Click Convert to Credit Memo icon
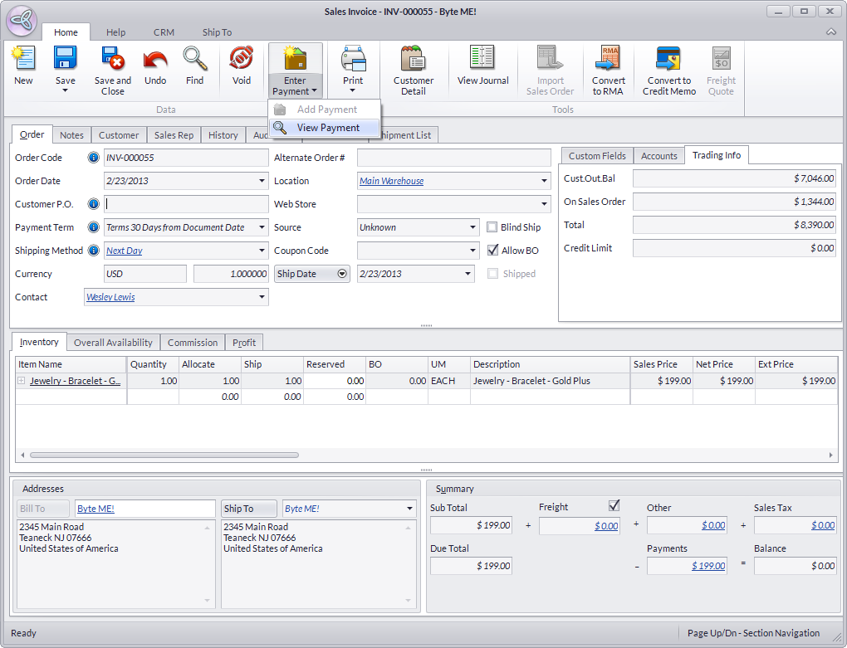 [x=668, y=70]
